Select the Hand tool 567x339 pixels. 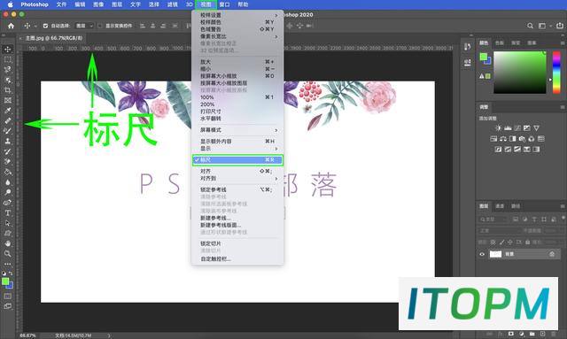[8, 243]
